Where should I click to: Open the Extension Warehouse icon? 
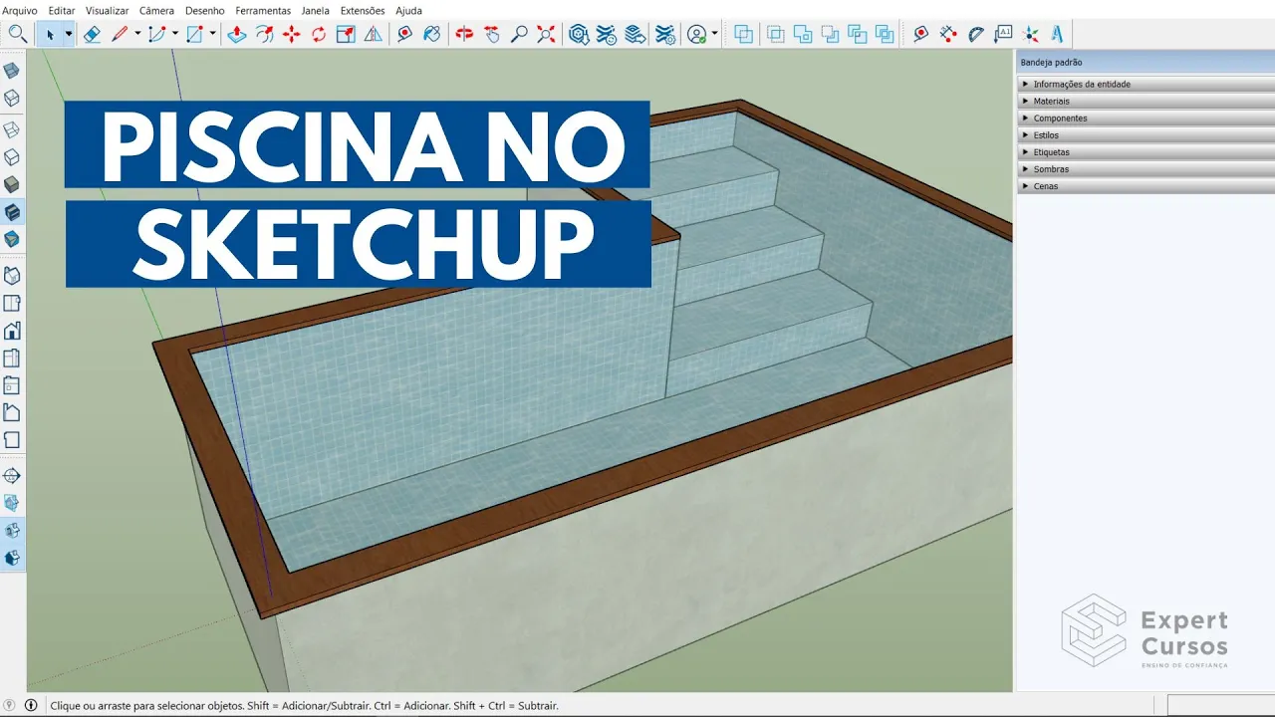pos(606,34)
